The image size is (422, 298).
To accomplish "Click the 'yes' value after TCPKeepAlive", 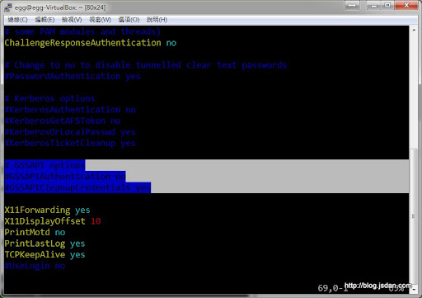I will 77,255.
